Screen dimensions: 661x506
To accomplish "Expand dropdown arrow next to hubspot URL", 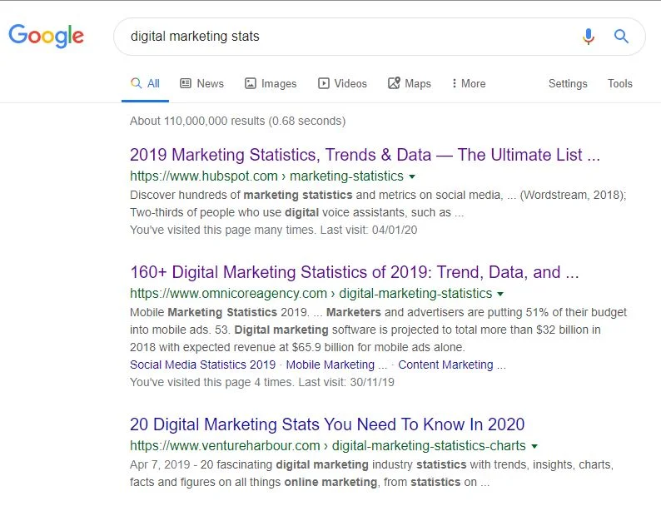I will pos(412,177).
